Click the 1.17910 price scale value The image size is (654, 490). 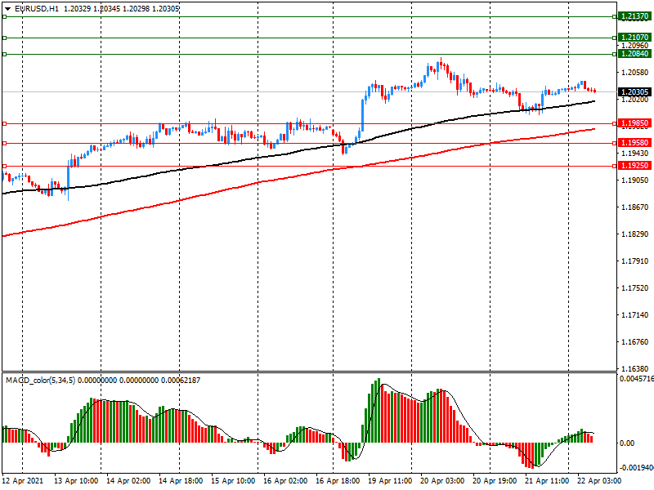[635, 261]
